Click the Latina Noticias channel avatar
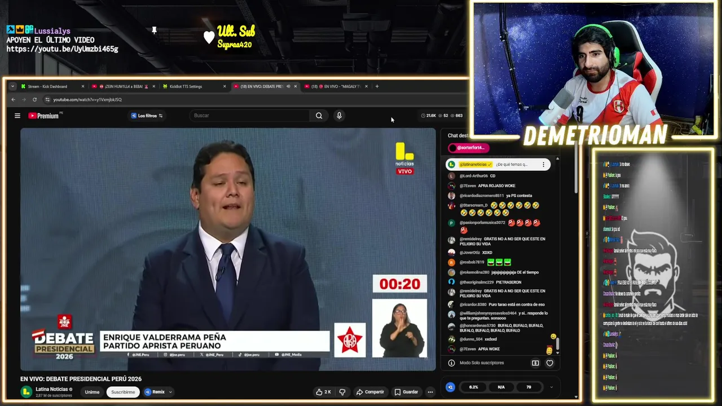The width and height of the screenshot is (722, 406). (x=26, y=392)
